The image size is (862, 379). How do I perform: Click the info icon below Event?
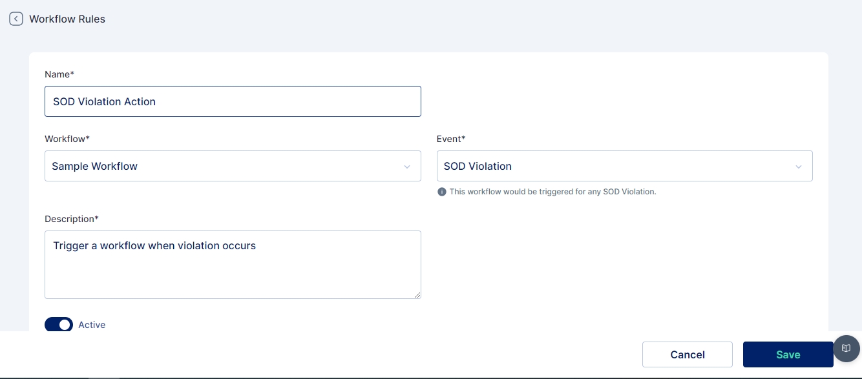click(x=442, y=192)
